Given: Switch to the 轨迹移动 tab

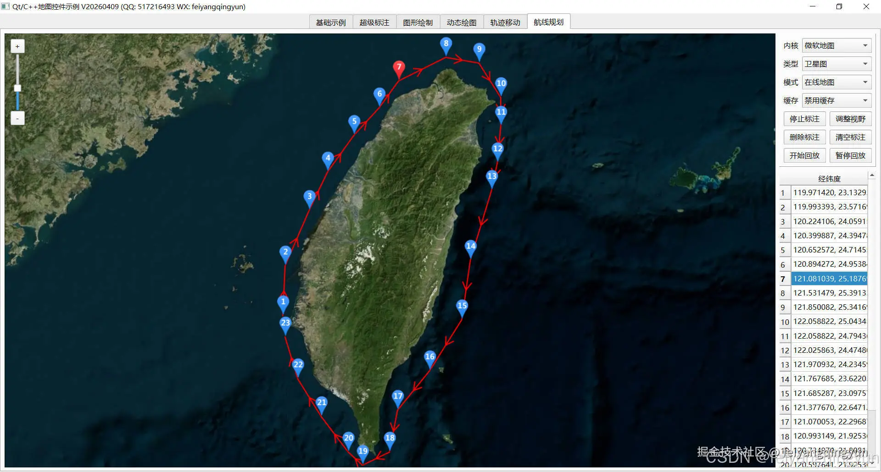Looking at the screenshot, I should click(x=505, y=22).
